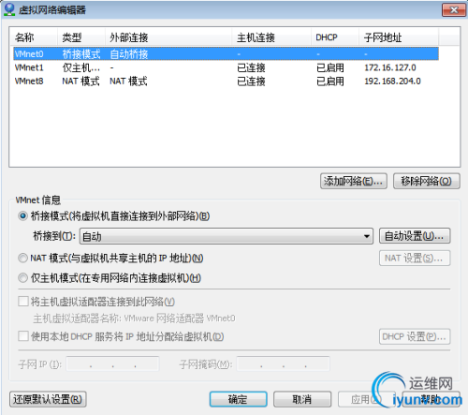Select the VMnet8 network row
The image size is (468, 415).
pos(226,82)
